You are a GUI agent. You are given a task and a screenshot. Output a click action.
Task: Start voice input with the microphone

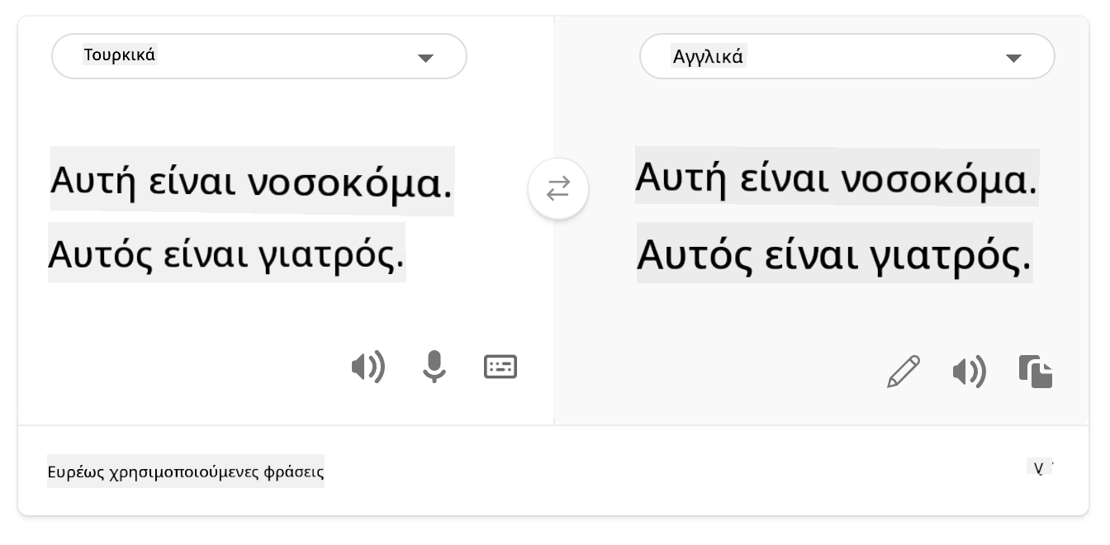point(434,367)
